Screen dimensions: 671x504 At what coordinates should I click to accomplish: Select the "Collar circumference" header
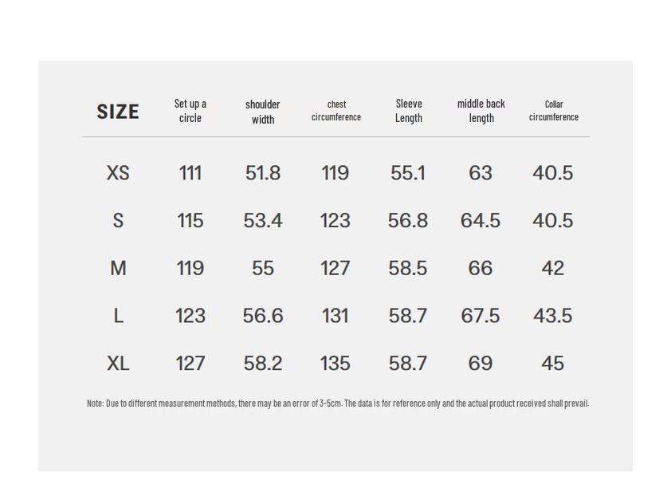[x=554, y=111]
